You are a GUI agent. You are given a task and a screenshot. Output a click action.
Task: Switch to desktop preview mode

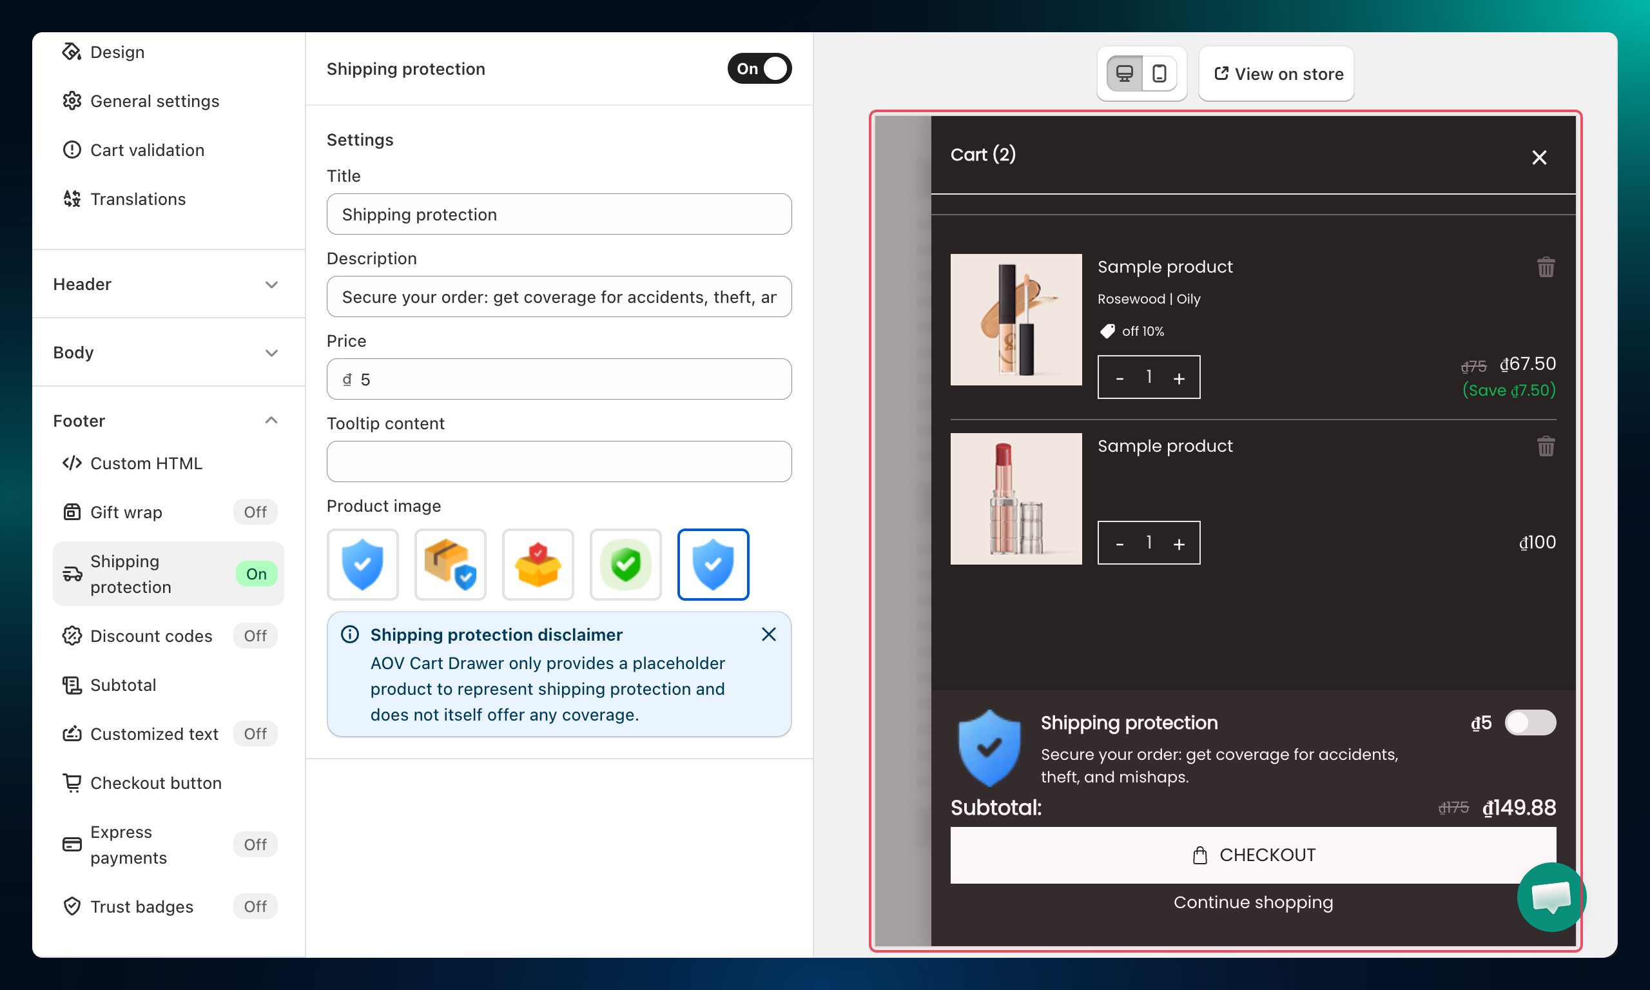[x=1125, y=73]
